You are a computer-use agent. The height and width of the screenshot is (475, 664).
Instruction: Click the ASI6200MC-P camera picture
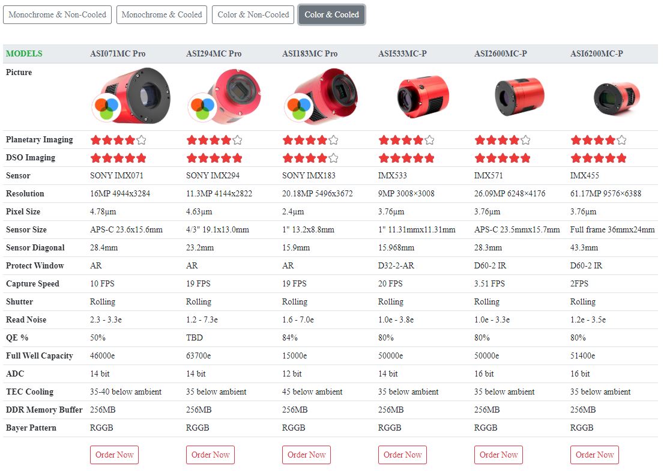click(x=617, y=98)
